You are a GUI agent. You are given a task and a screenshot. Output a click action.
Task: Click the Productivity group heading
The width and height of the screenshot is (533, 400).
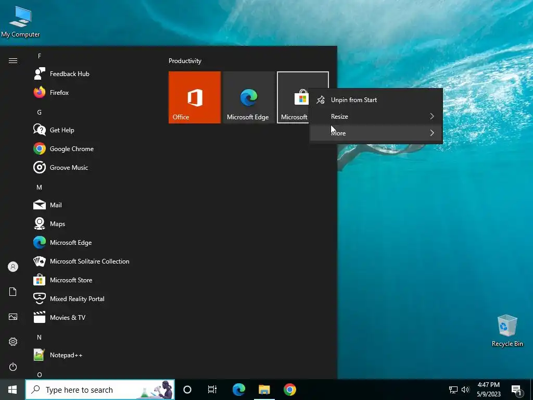pos(185,61)
